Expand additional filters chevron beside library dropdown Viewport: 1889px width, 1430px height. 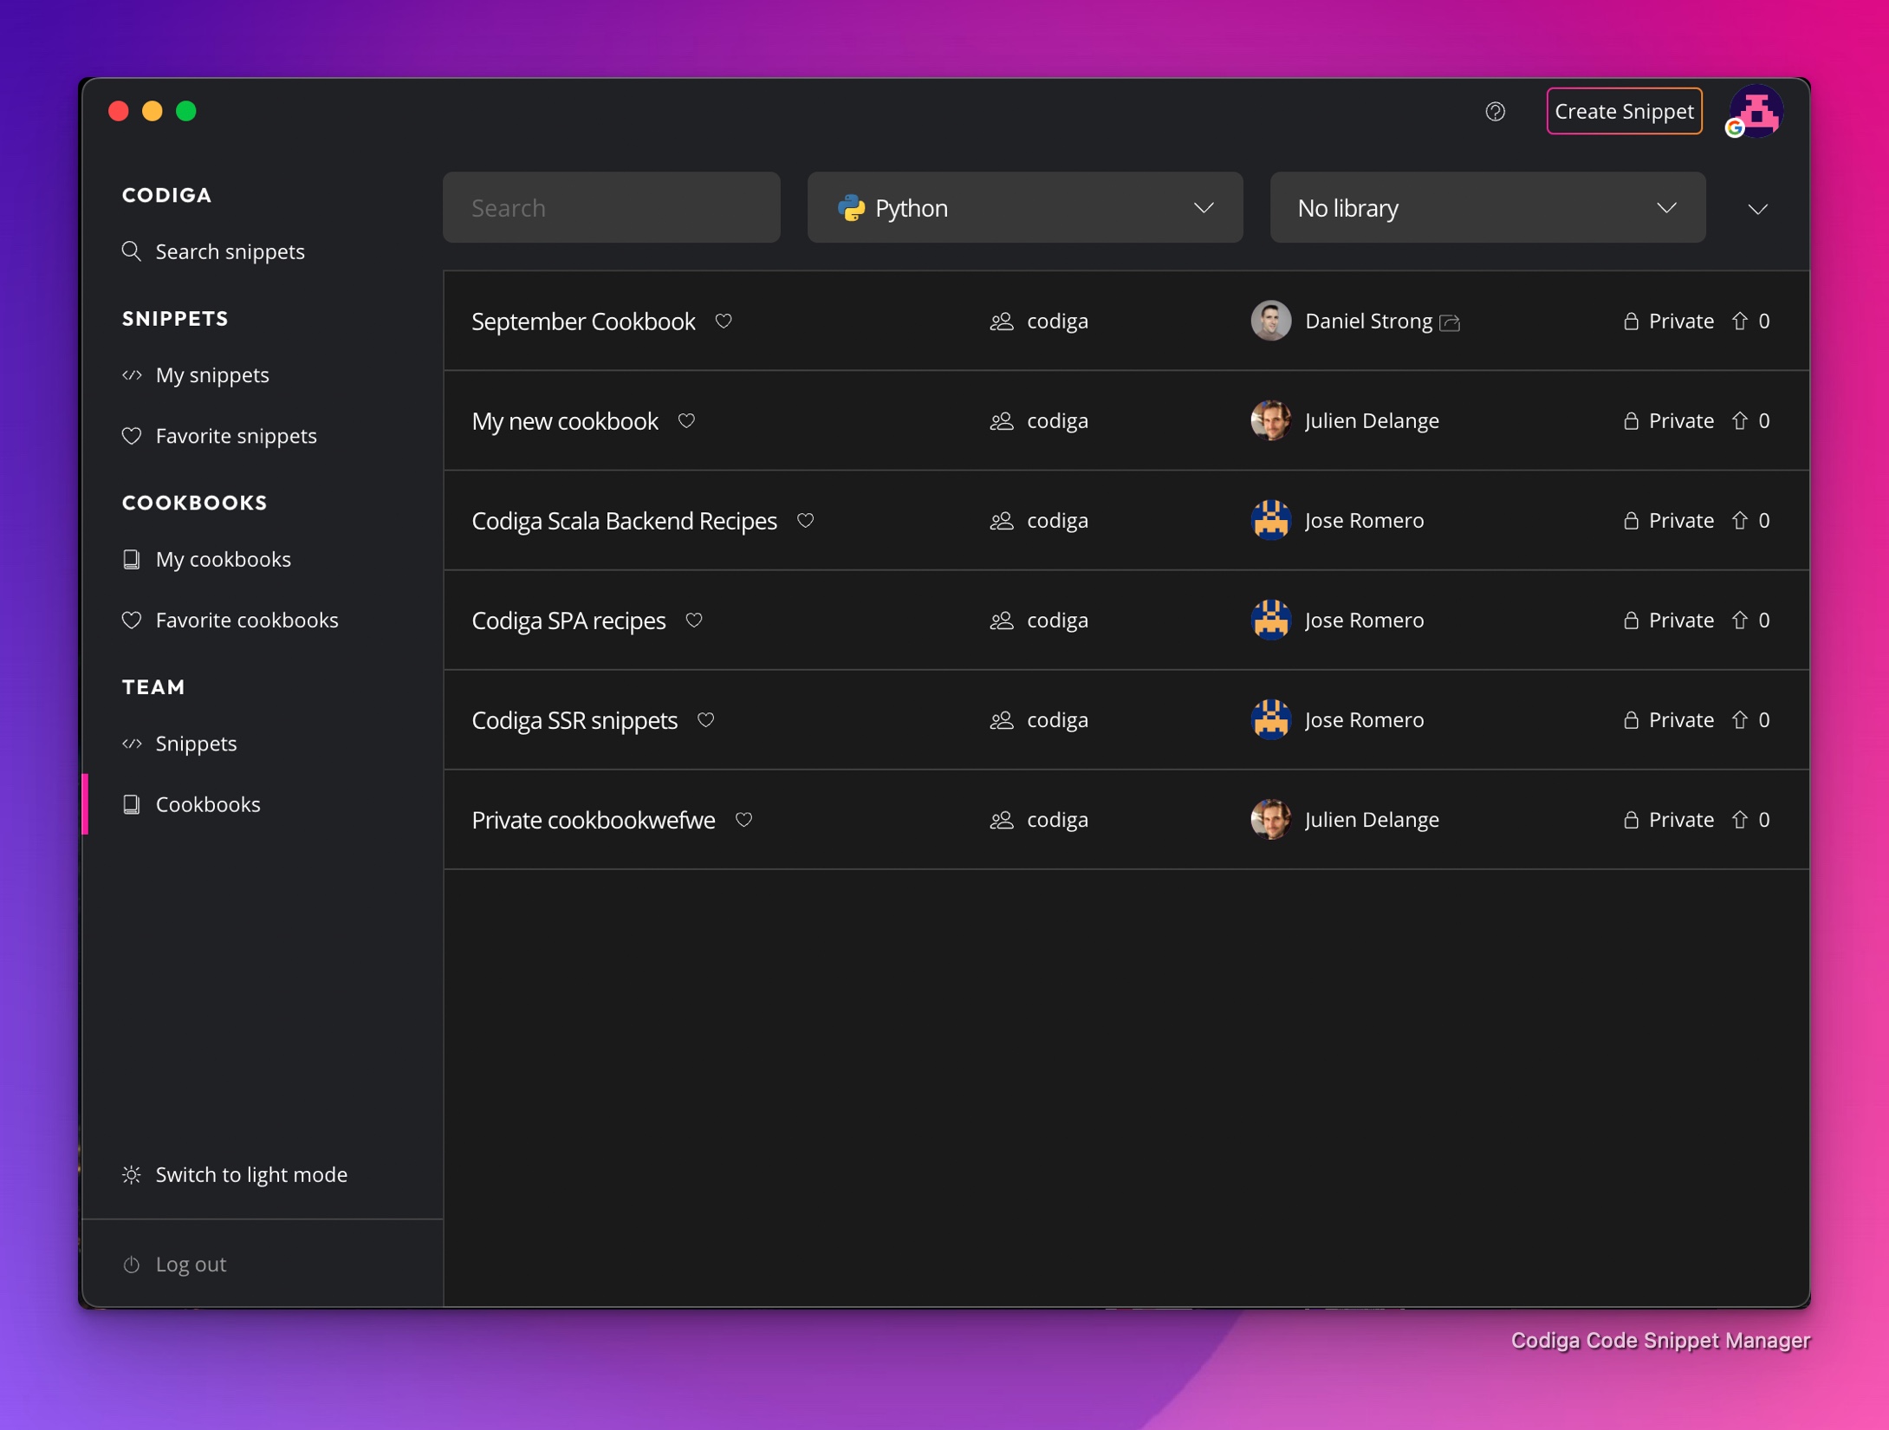point(1757,209)
